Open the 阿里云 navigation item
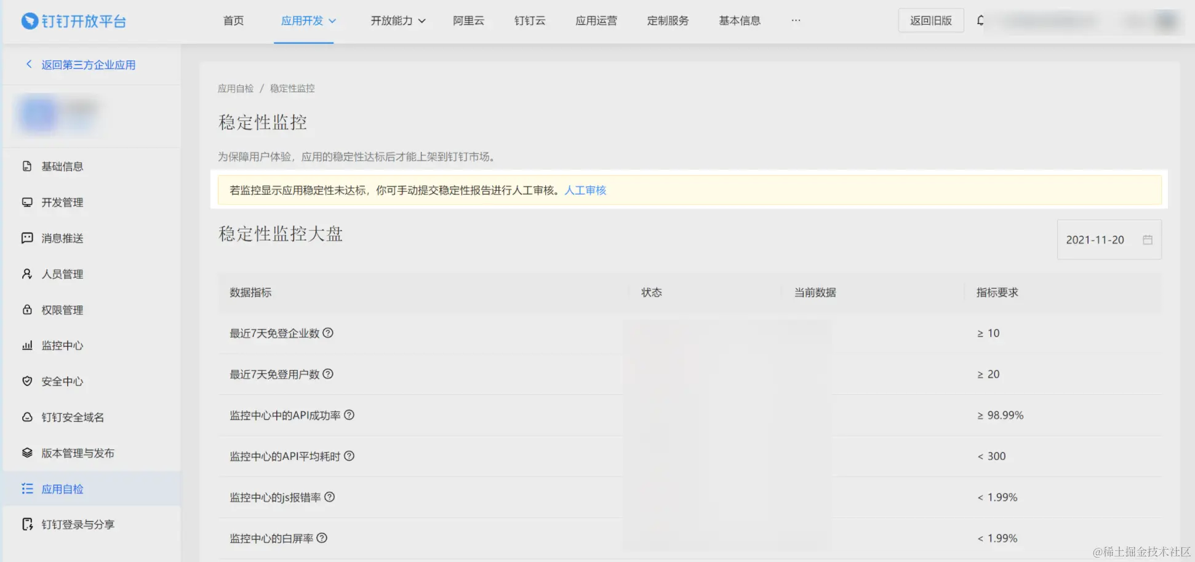Image resolution: width=1195 pixels, height=562 pixels. coord(469,21)
